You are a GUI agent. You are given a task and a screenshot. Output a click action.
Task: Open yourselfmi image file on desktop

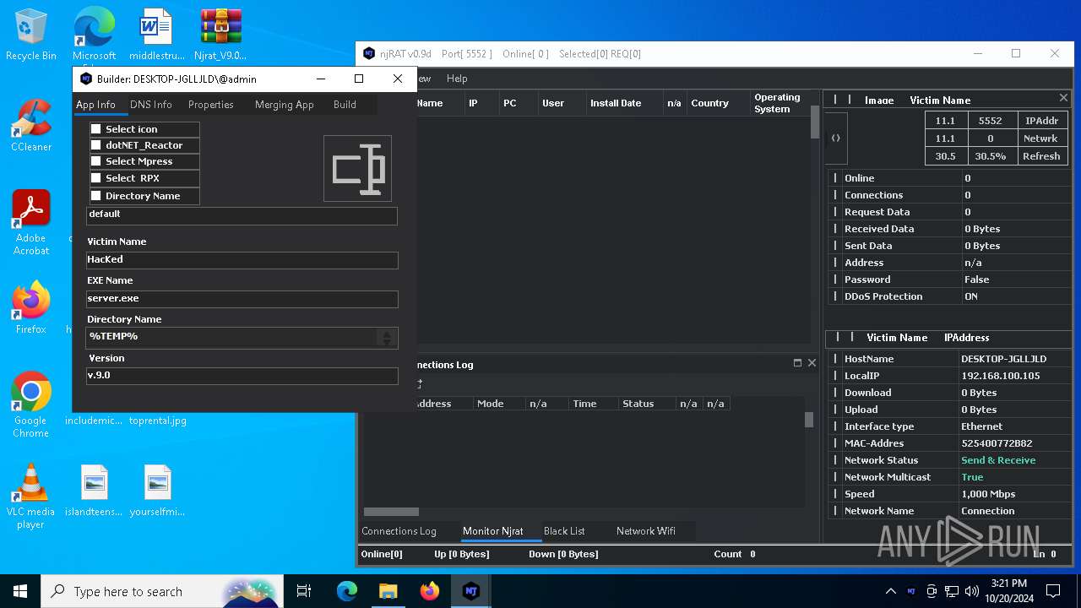pos(158,491)
